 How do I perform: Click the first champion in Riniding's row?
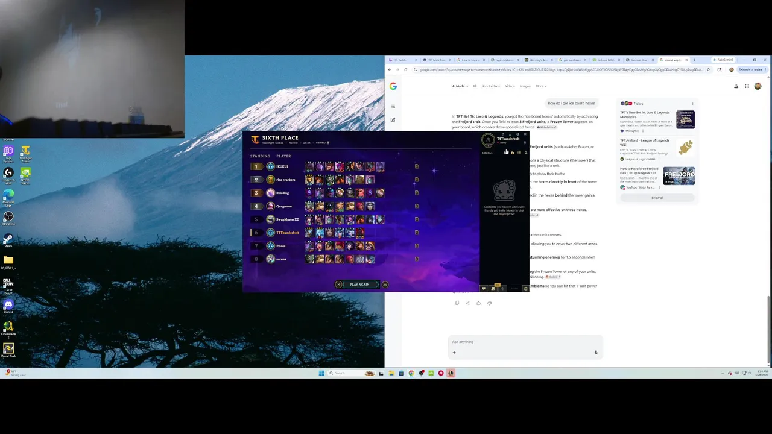309,193
